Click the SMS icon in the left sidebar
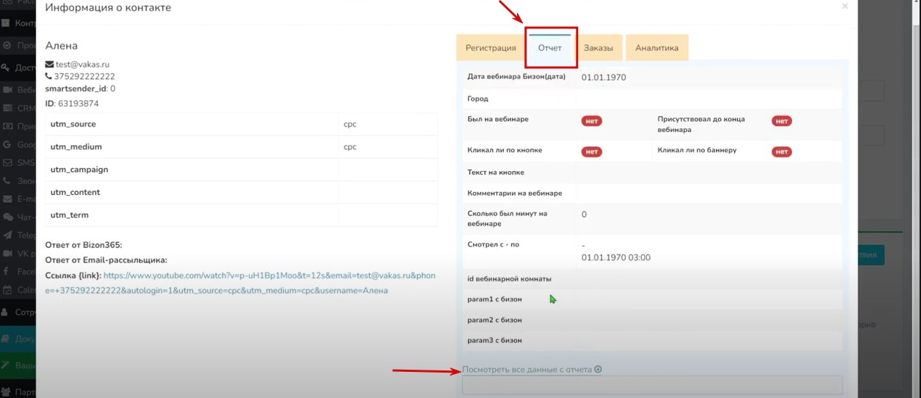The width and height of the screenshot is (921, 398). click(7, 162)
